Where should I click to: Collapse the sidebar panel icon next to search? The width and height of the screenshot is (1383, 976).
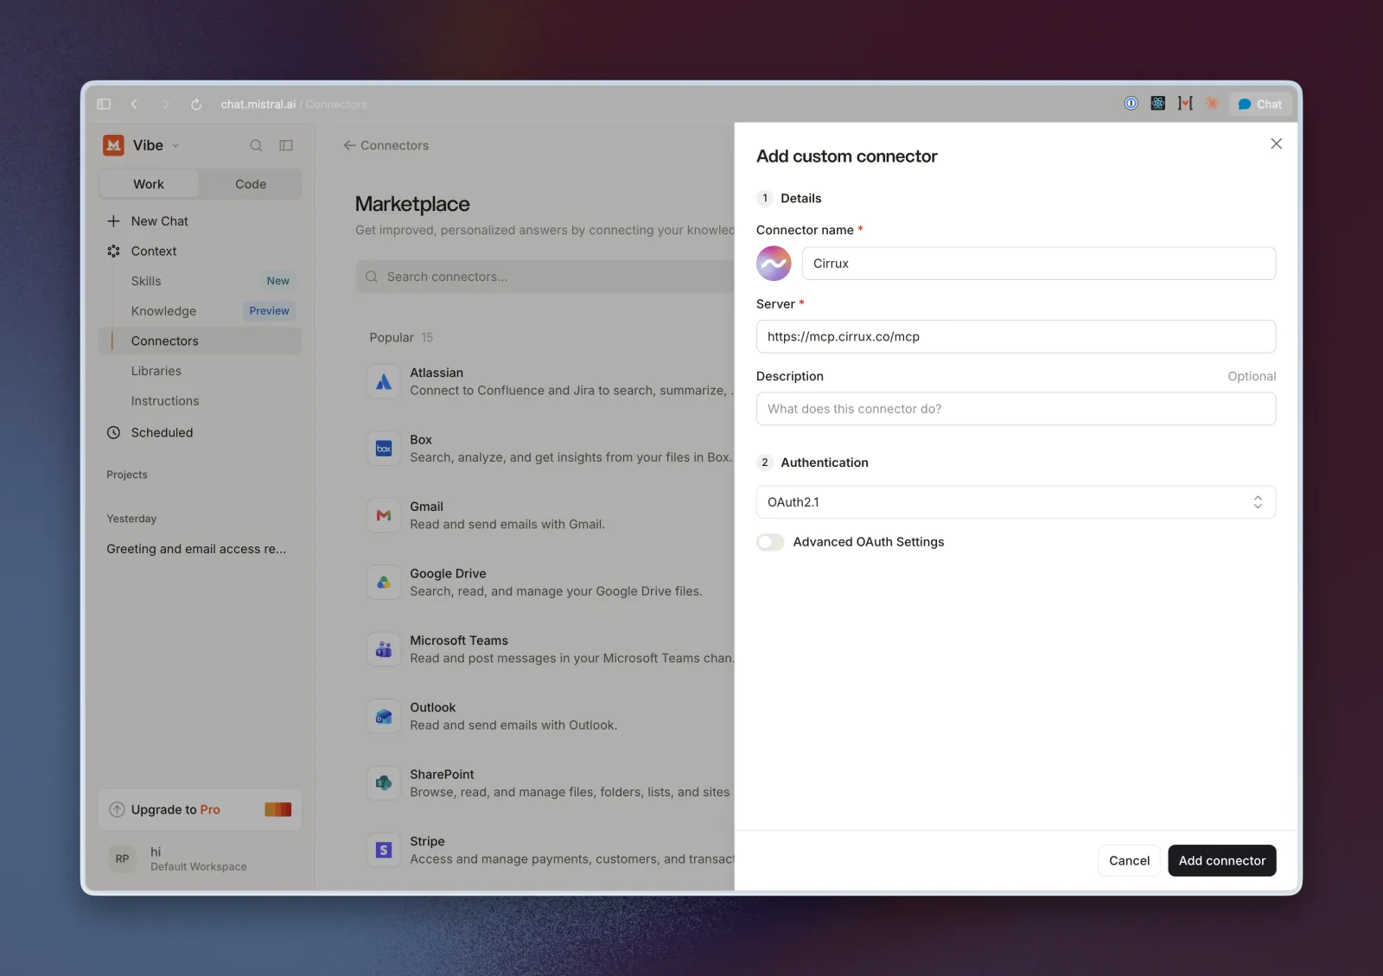(286, 145)
